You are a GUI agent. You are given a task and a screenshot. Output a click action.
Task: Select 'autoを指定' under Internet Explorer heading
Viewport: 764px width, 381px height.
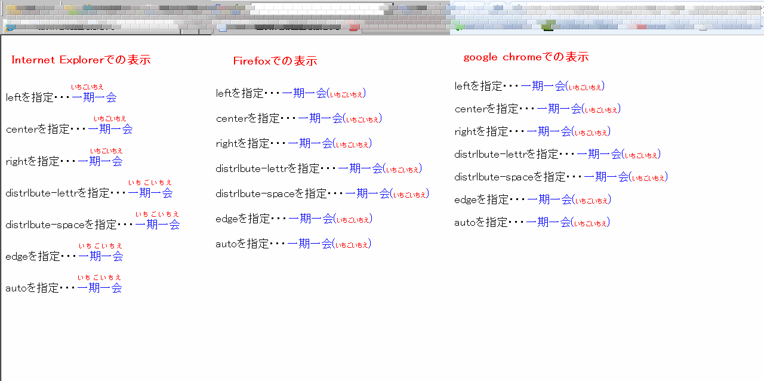click(32, 288)
